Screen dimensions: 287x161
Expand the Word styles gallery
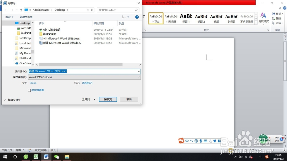(256, 22)
